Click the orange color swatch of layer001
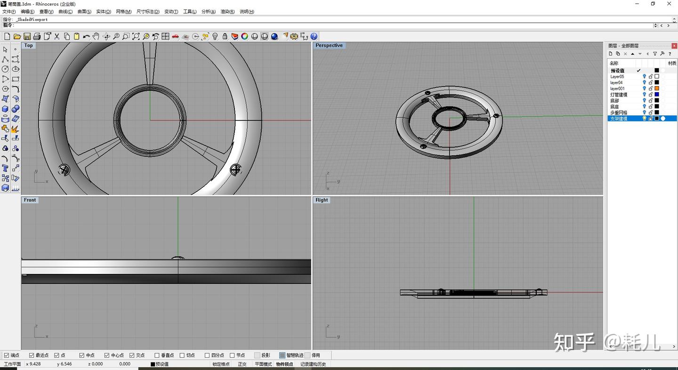The height and width of the screenshot is (370, 678). 657,88
